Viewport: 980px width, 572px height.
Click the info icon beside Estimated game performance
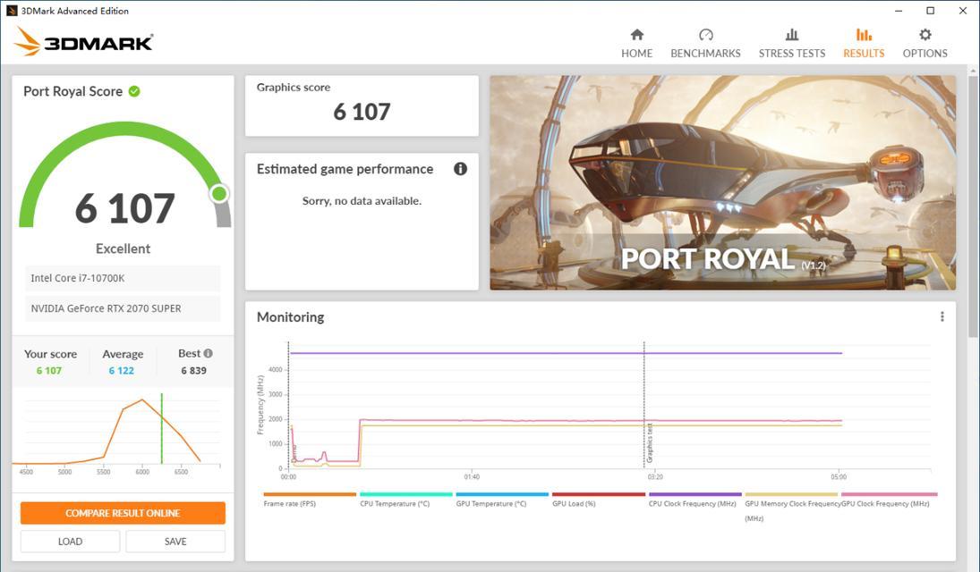461,169
